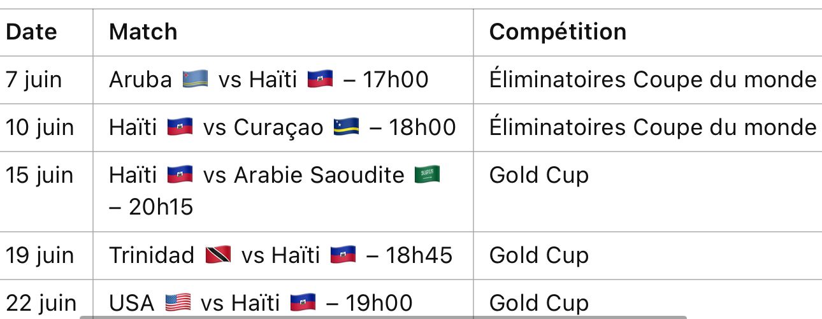Click the USA flag icon
This screenshot has width=822, height=319.
tap(178, 303)
